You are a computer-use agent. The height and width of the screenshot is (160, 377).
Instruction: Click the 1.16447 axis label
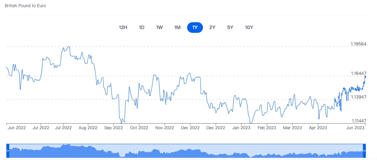358,73
